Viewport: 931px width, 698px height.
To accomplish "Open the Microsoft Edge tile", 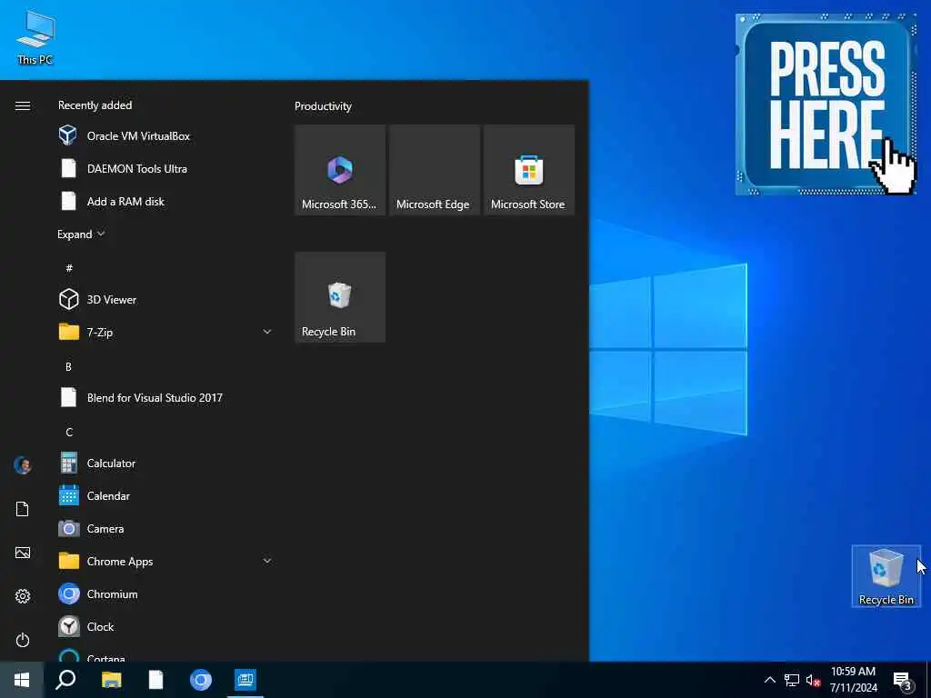I will (435, 170).
